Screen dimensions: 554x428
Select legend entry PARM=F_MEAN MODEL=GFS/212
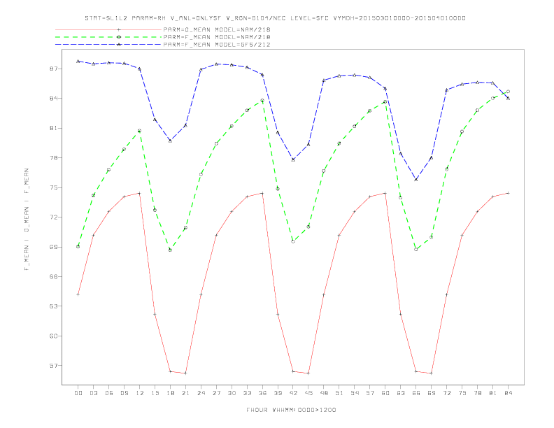pos(217,45)
